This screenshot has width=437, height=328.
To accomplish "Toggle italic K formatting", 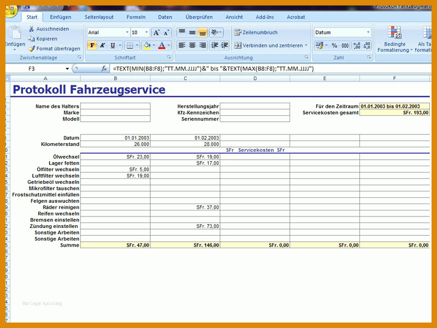I will (x=102, y=45).
